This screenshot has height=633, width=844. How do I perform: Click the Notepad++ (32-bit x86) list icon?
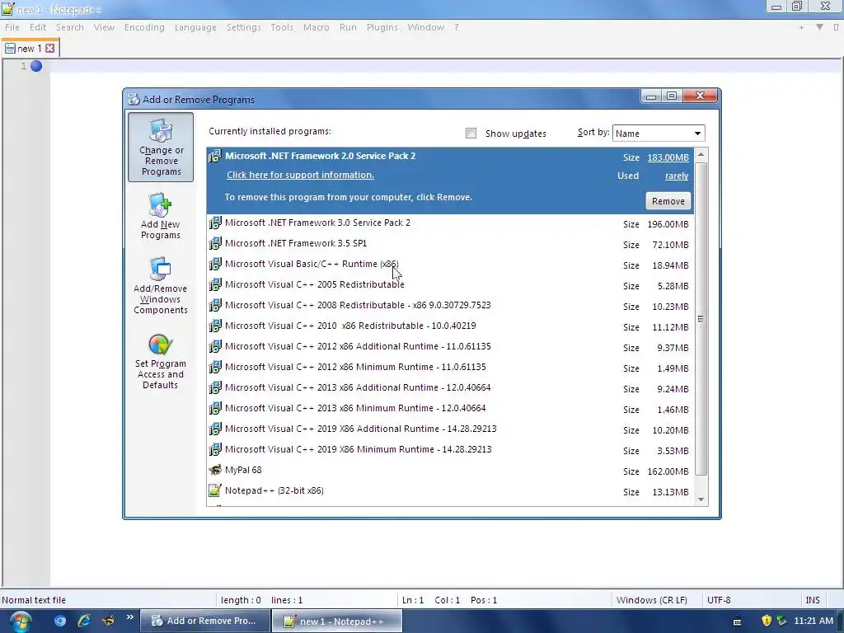(x=215, y=490)
